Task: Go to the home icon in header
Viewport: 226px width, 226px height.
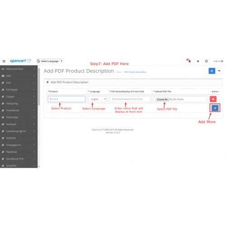Action: [198, 61]
